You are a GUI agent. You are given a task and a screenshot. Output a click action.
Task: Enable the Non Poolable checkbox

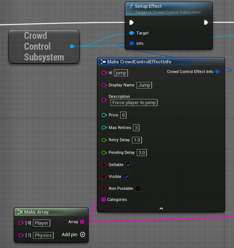coord(138,188)
